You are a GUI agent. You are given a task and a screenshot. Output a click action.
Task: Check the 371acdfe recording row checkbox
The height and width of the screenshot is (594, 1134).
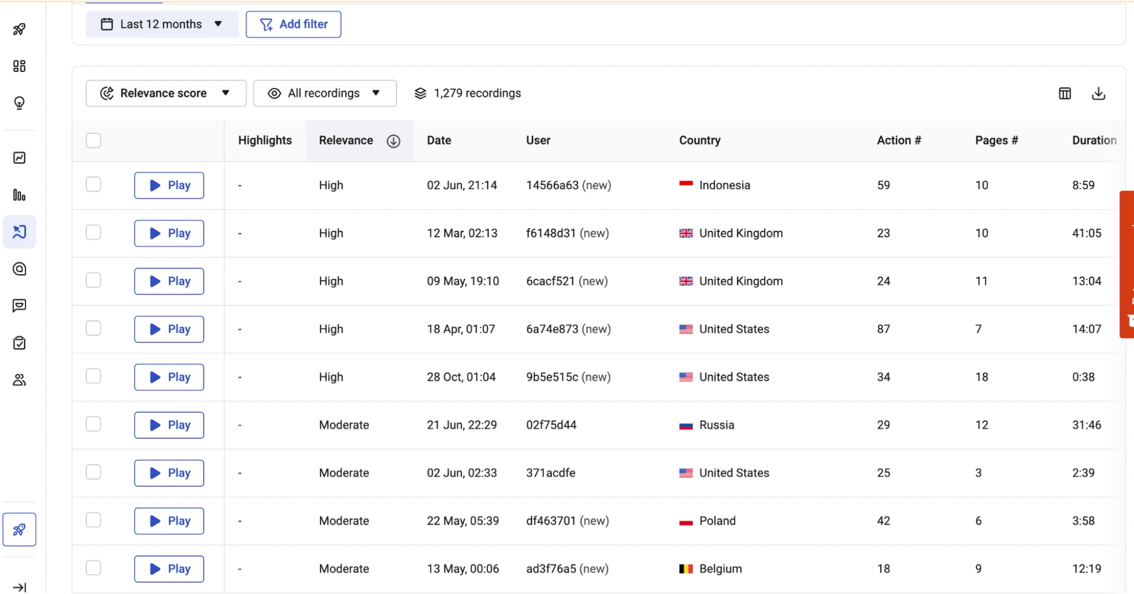point(94,472)
